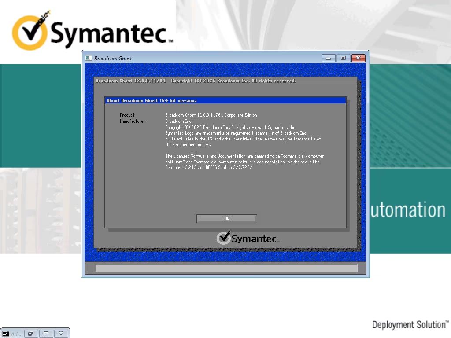Maximize the Broadcom Ghost window
The image size is (451, 338).
pos(343,58)
